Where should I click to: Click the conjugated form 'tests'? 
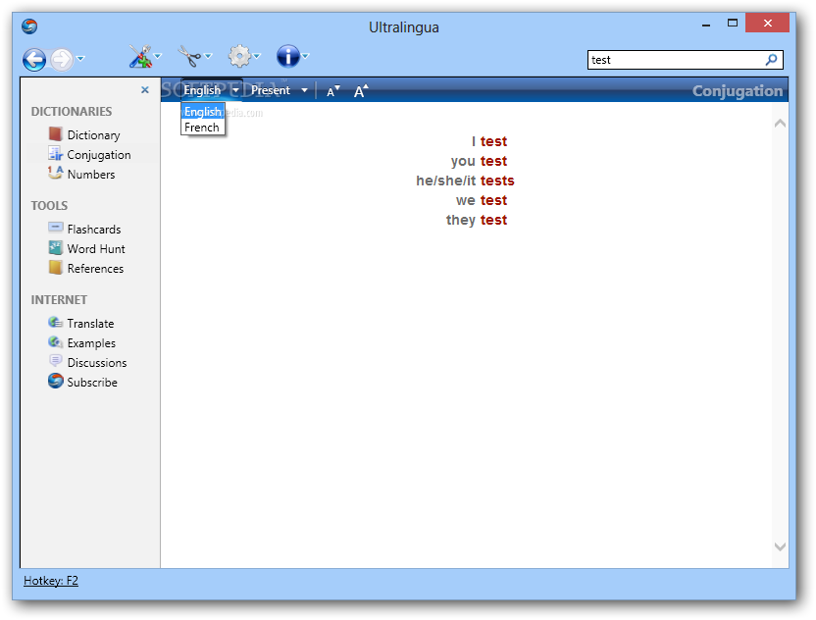click(x=497, y=181)
